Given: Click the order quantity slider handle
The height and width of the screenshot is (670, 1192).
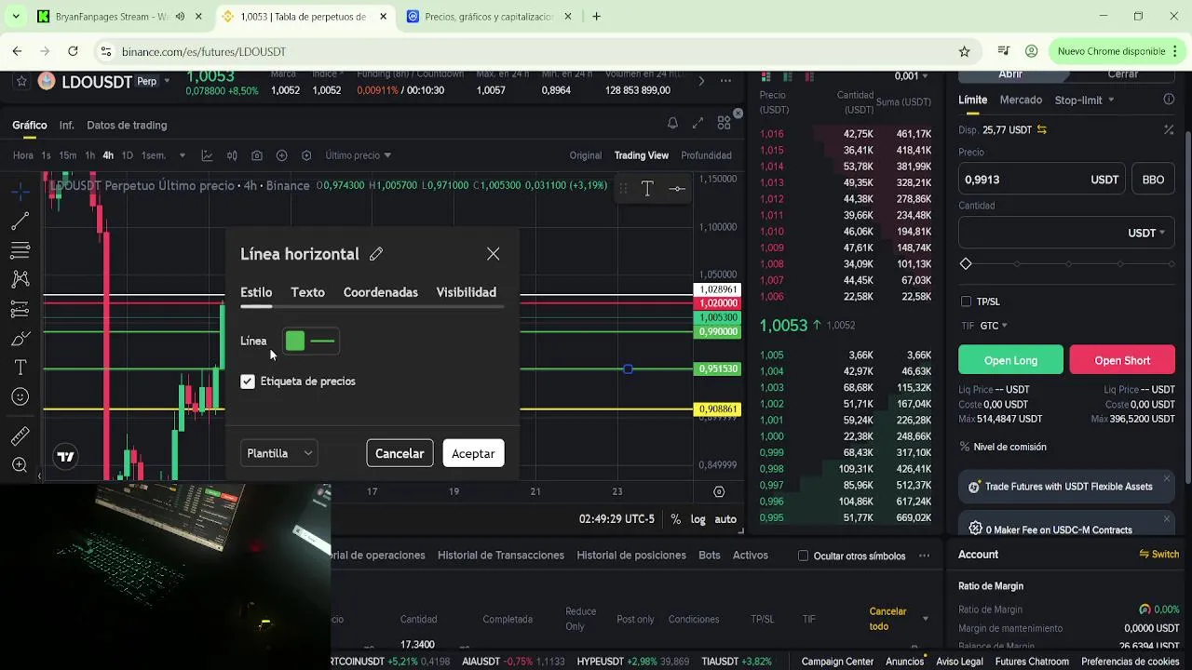Looking at the screenshot, I should (x=966, y=264).
